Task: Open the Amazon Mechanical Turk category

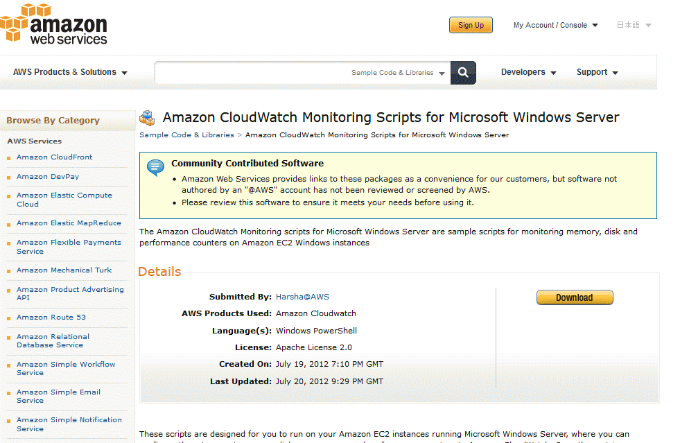Action: [x=64, y=270]
